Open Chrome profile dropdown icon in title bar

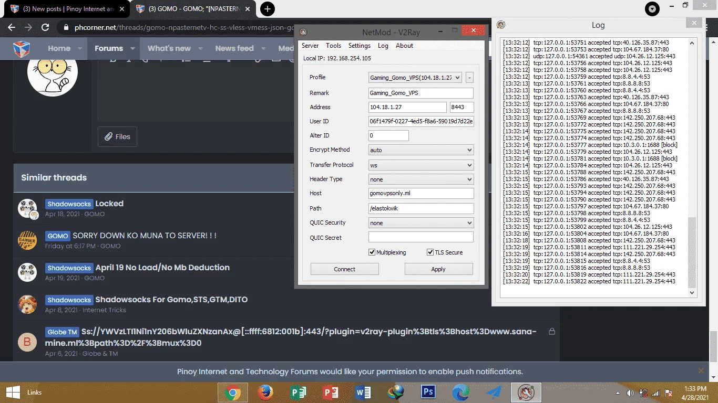(x=652, y=9)
